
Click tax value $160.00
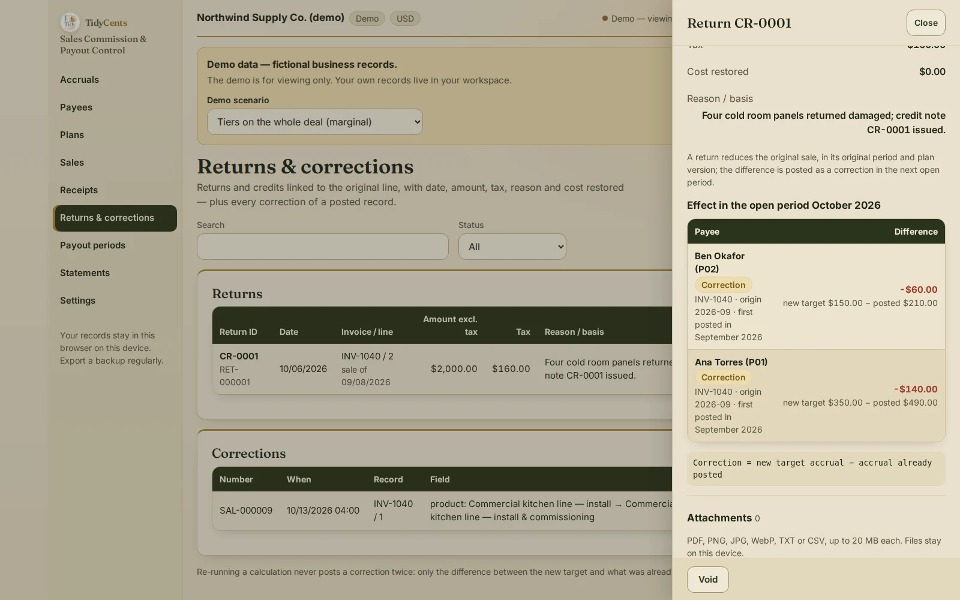point(511,369)
